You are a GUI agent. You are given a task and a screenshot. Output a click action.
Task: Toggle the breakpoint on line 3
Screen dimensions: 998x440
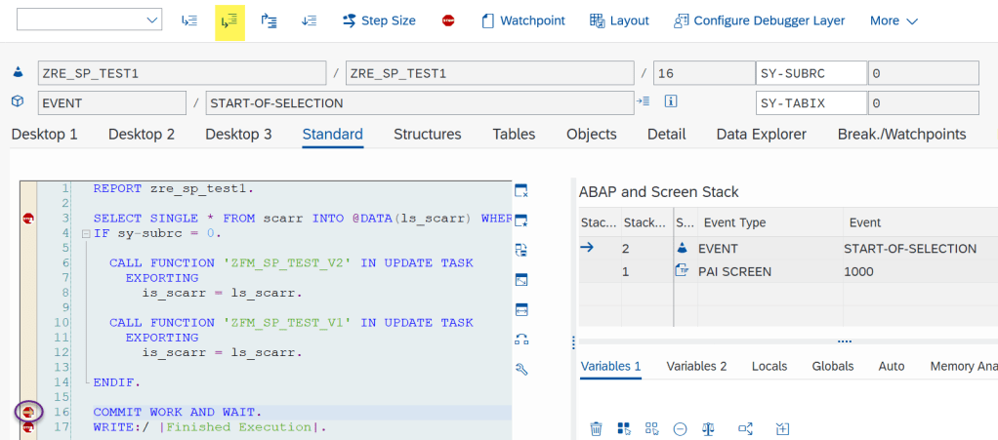(x=28, y=220)
